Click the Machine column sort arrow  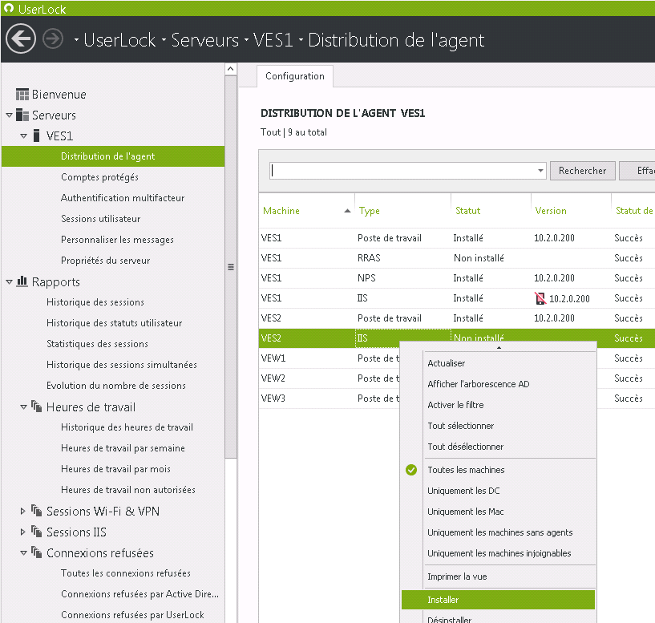[347, 211]
